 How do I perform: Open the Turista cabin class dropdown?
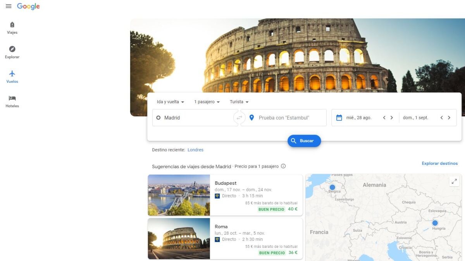(239, 102)
